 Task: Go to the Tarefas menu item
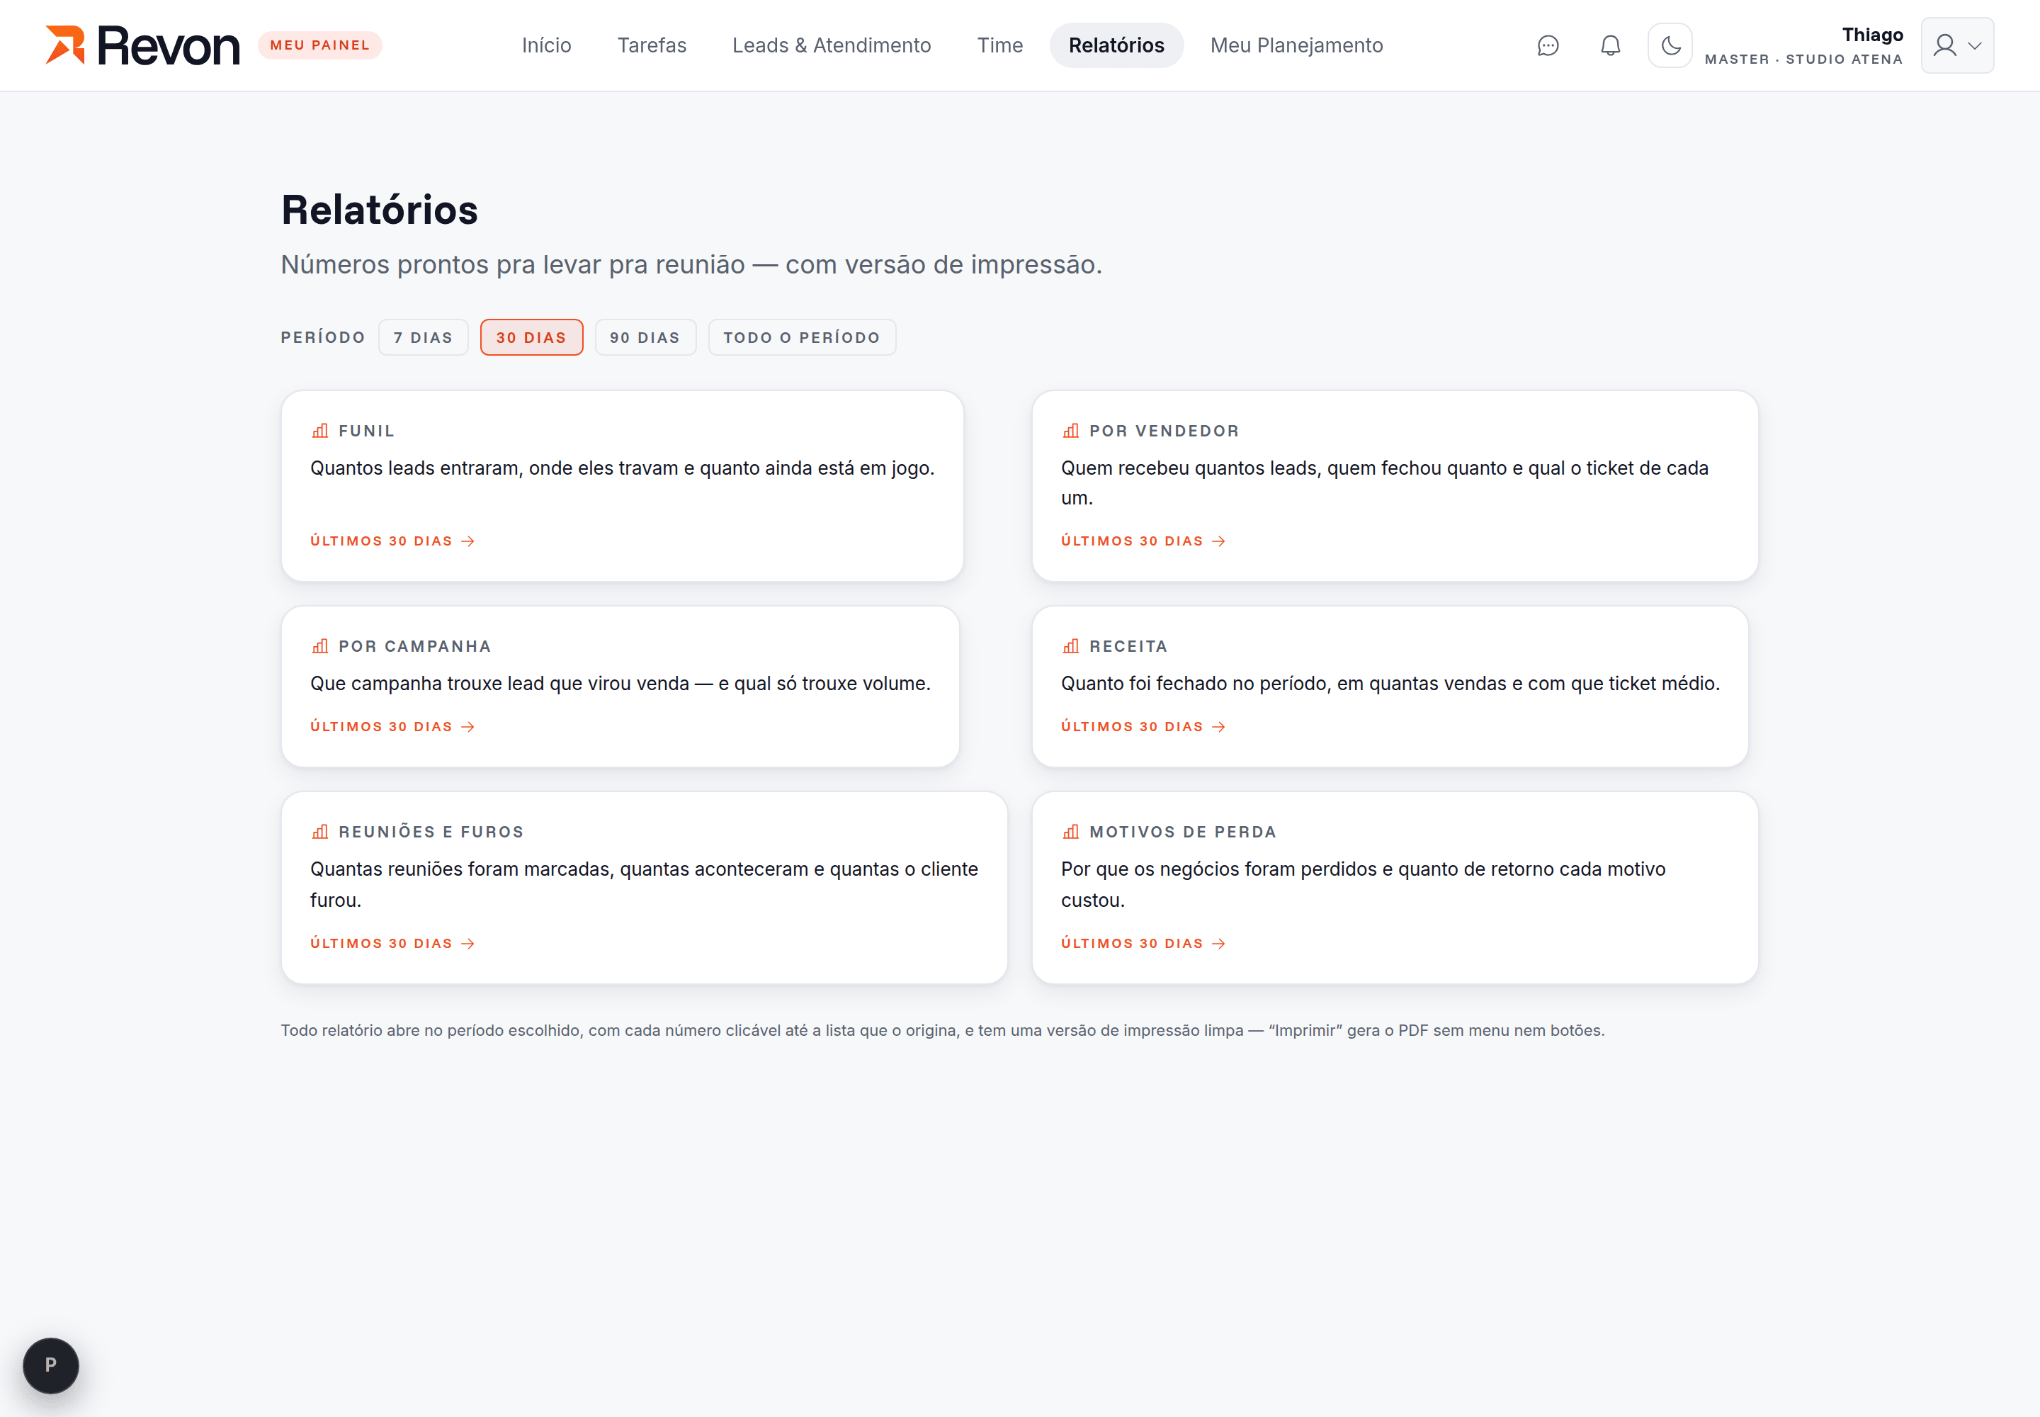click(x=652, y=45)
